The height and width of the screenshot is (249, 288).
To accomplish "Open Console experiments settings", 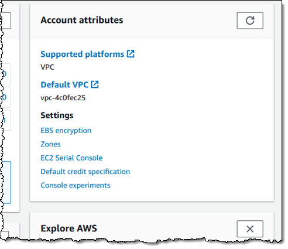I will (x=76, y=185).
